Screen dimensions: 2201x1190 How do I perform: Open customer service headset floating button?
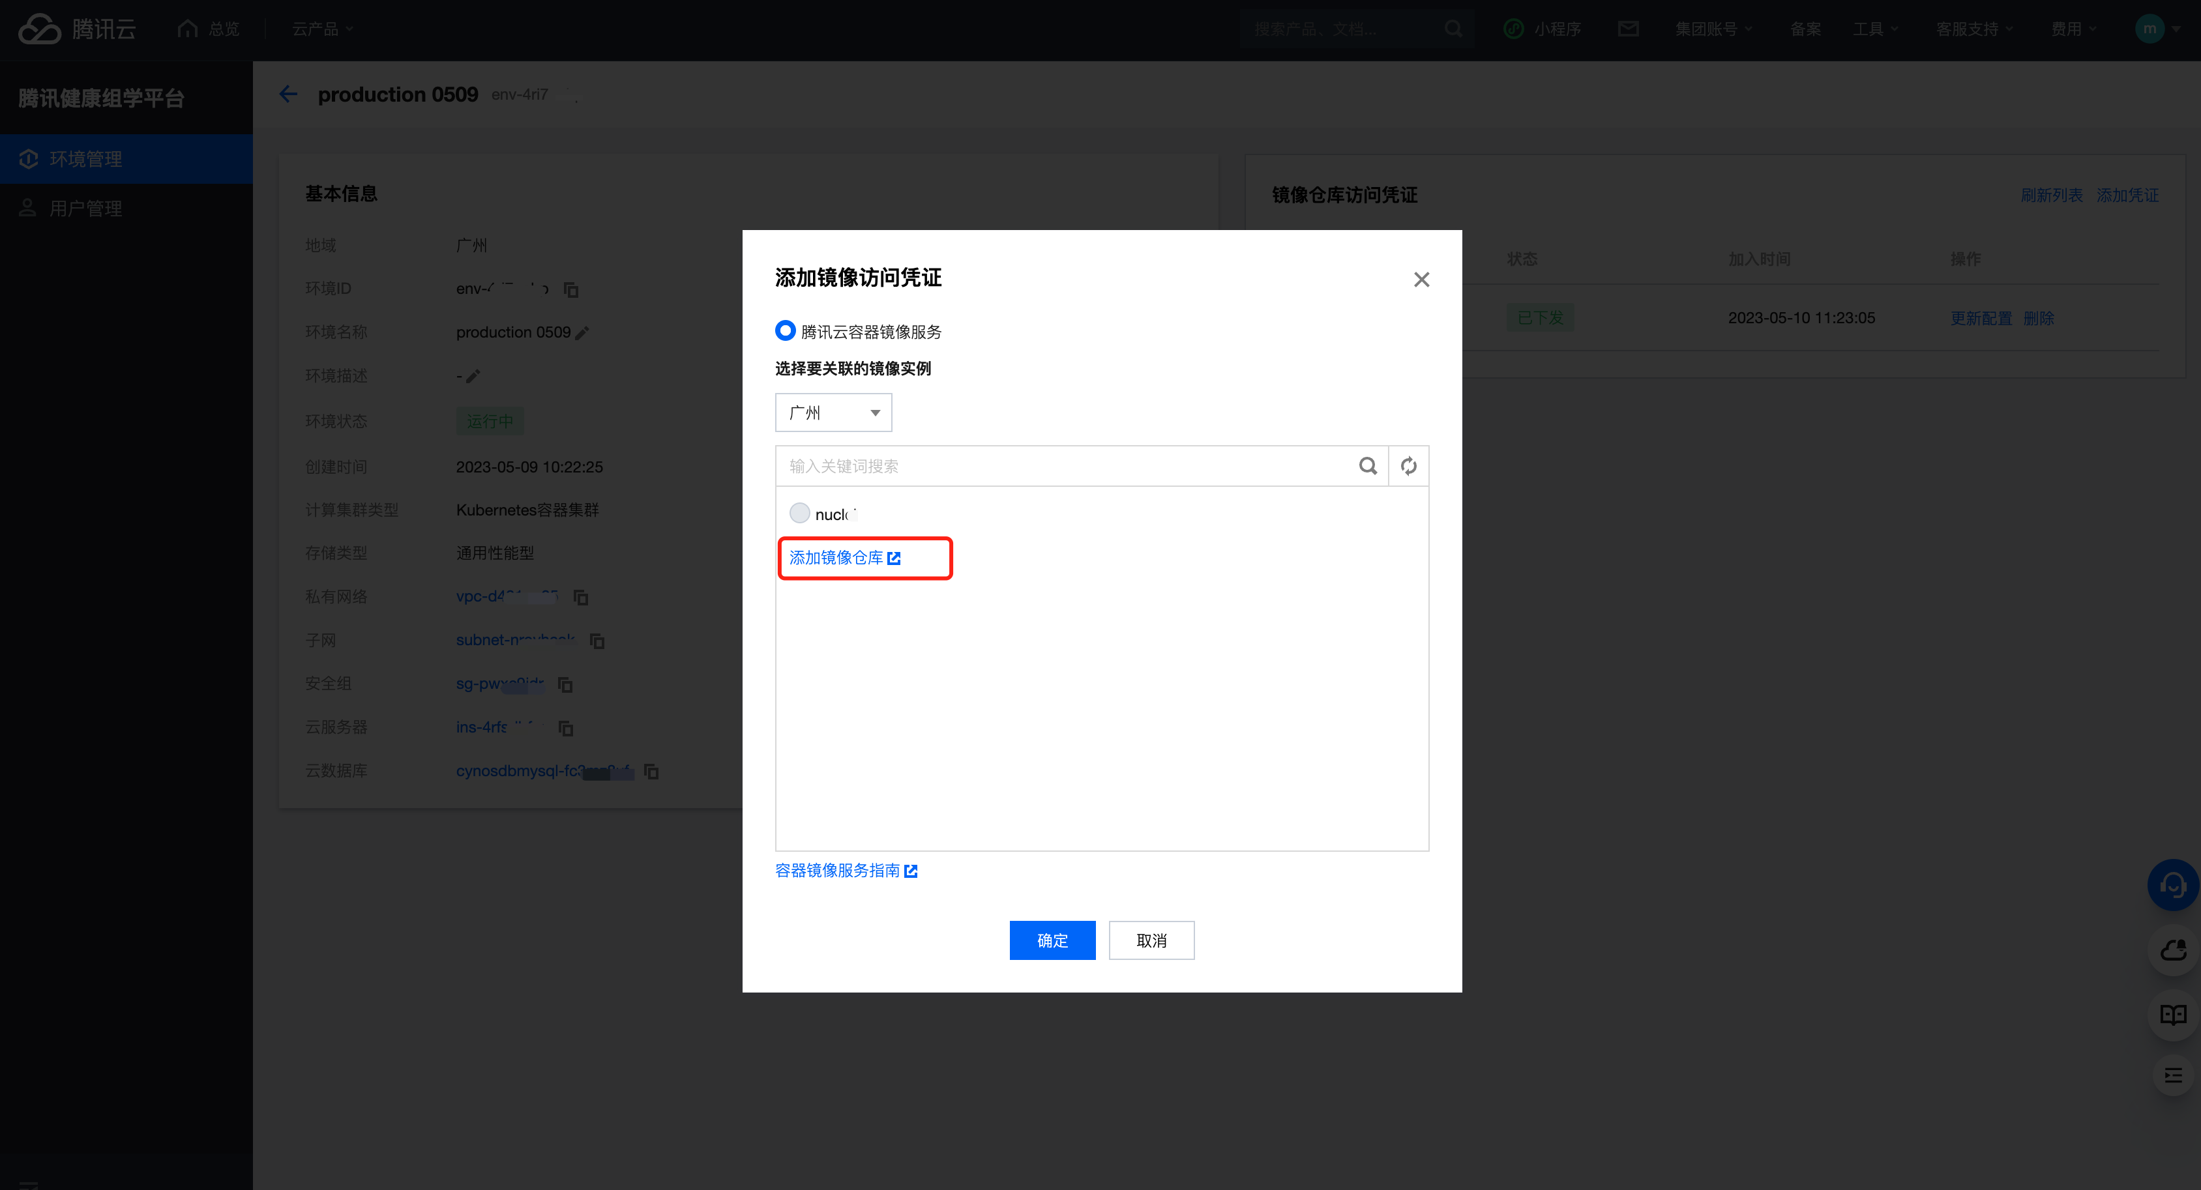pyautogui.click(x=2172, y=884)
